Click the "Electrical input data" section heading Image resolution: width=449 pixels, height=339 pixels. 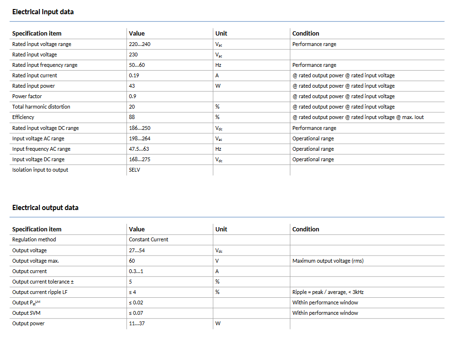coord(43,12)
